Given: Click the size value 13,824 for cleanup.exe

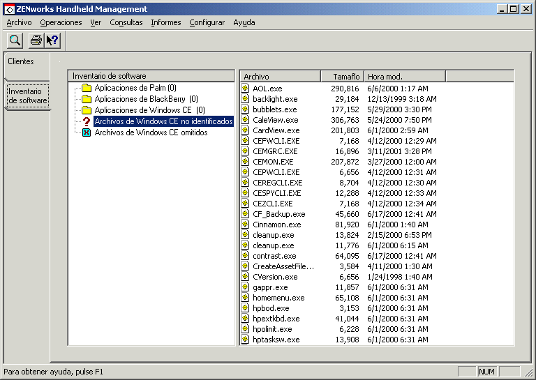Looking at the screenshot, I should click(x=347, y=235).
